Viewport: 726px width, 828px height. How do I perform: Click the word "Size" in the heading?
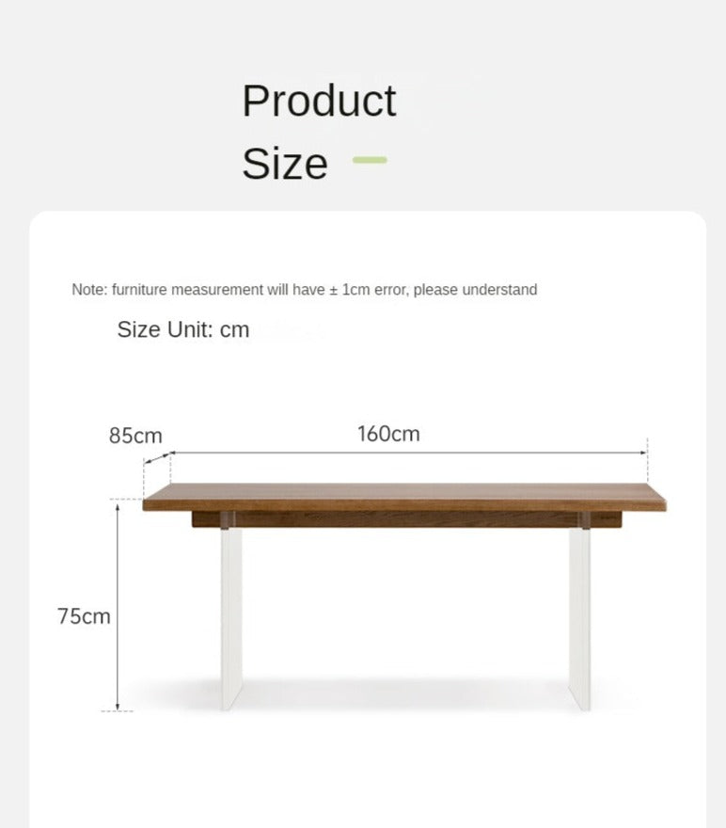(x=284, y=164)
